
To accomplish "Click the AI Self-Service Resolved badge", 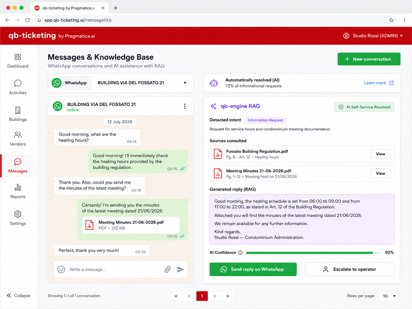I will [x=364, y=107].
